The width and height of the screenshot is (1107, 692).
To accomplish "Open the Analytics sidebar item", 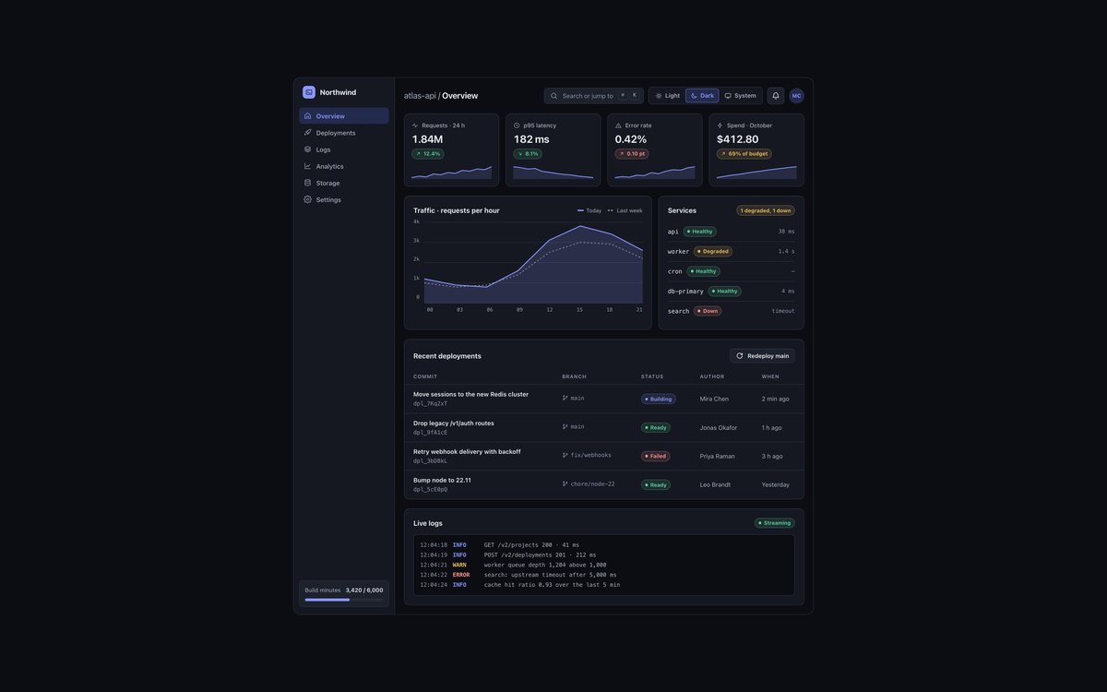I will (x=344, y=166).
